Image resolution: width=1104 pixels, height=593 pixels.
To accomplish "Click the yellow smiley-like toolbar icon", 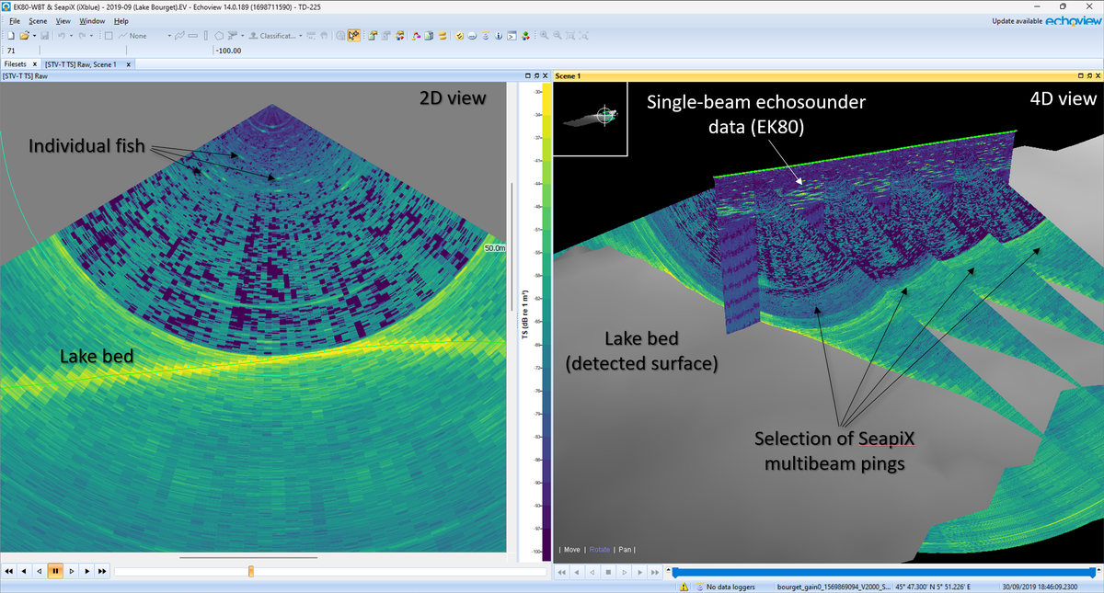I will click(459, 35).
